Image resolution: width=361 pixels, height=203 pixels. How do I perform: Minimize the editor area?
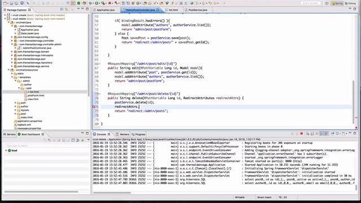[350, 9]
